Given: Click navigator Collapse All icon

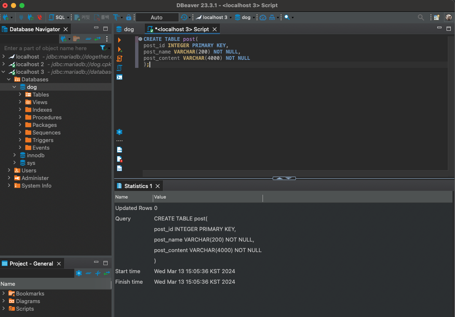Looking at the screenshot, I should (x=88, y=39).
